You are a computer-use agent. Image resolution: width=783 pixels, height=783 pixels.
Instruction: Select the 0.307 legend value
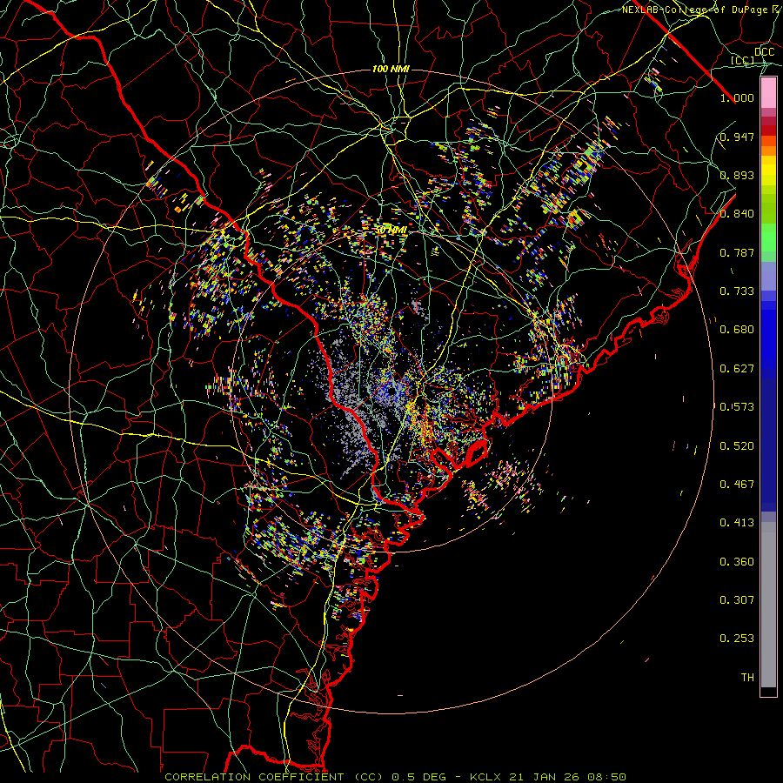click(x=737, y=599)
